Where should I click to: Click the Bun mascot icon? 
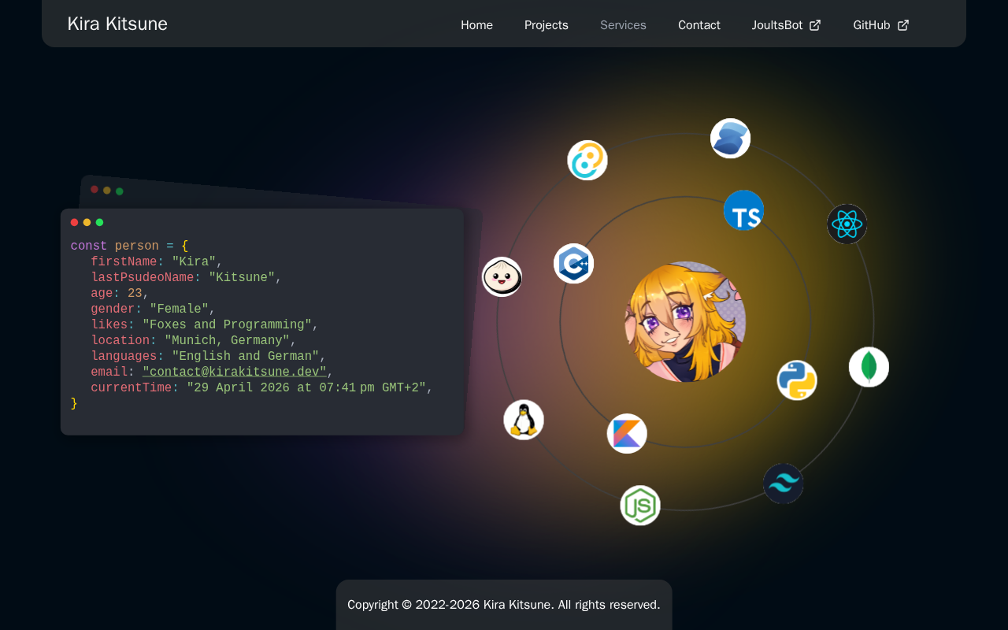[502, 277]
